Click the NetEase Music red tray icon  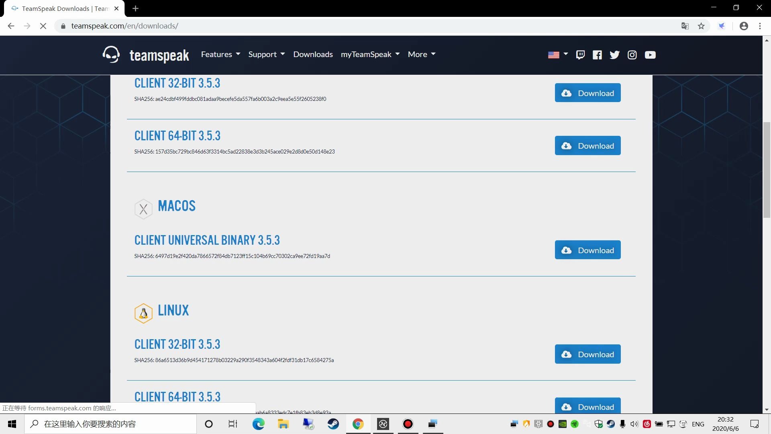(x=647, y=424)
